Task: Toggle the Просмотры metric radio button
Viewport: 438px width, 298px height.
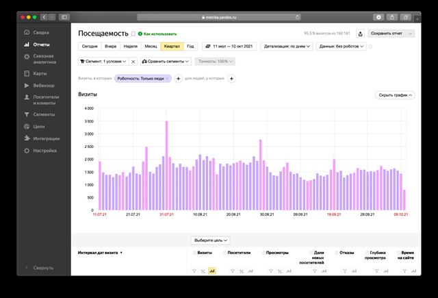Action: click(263, 252)
